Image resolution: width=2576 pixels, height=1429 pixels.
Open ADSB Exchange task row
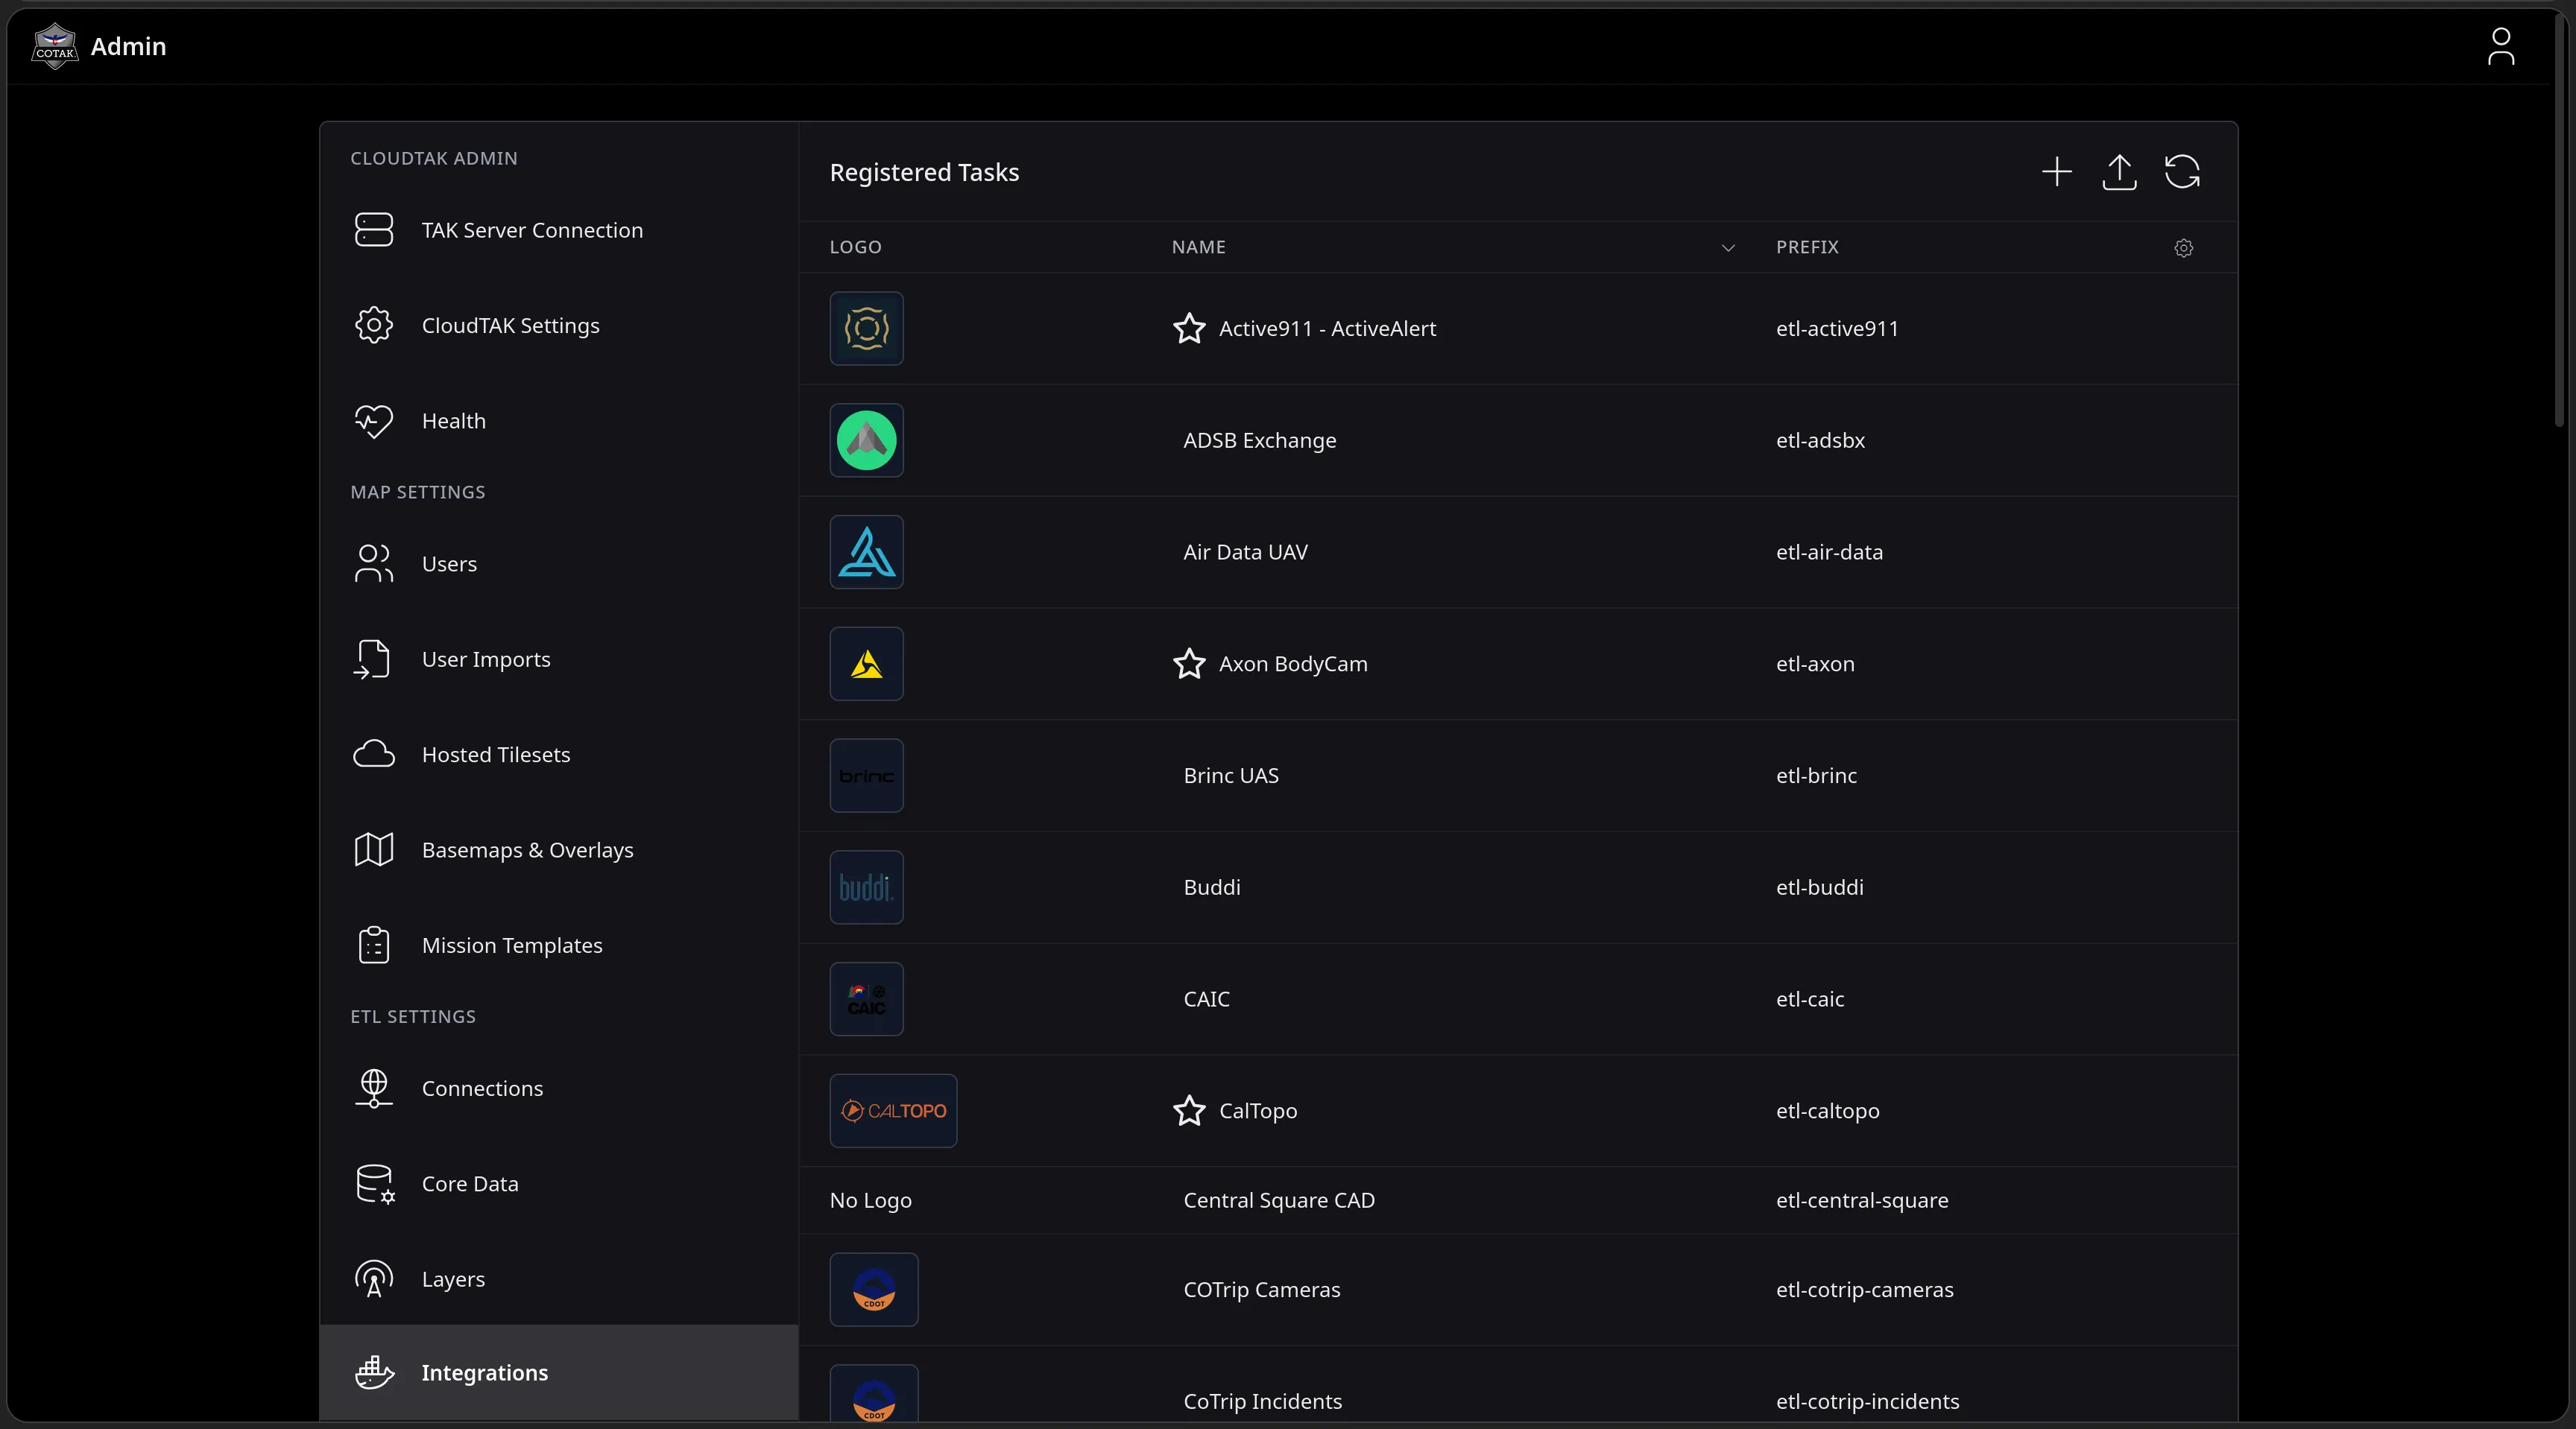pyautogui.click(x=1518, y=440)
